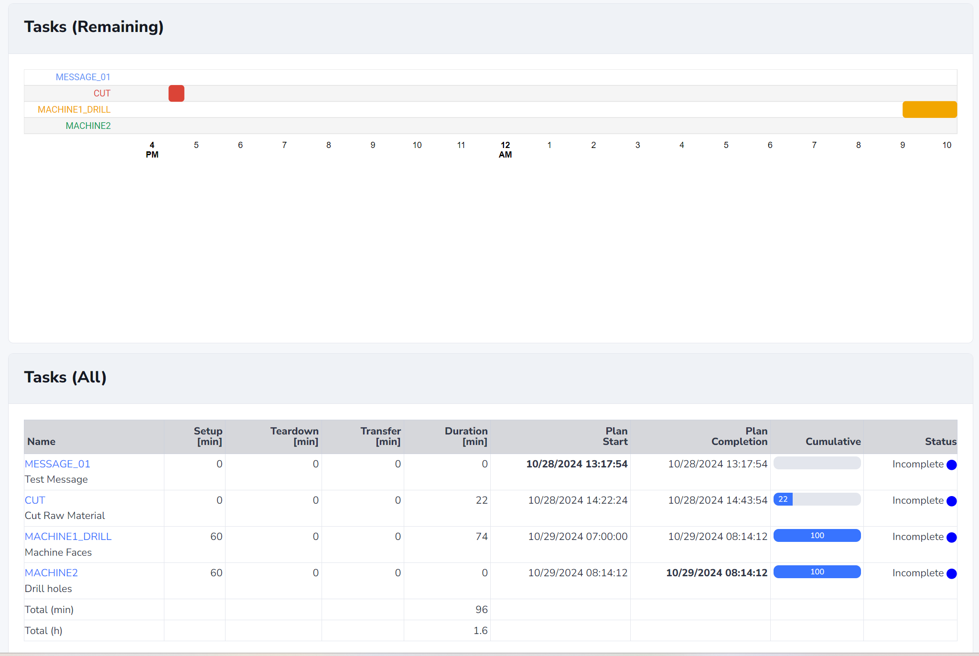Click the Test Message description
The width and height of the screenshot is (979, 656).
[x=56, y=479]
